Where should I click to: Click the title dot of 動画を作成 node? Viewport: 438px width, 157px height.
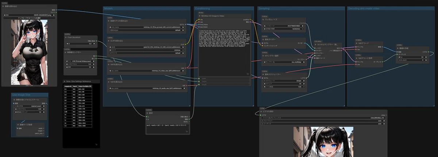398,48
